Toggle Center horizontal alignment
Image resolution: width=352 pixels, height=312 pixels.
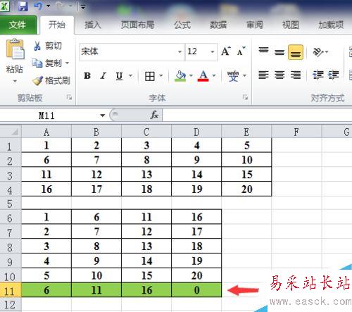click(279, 75)
